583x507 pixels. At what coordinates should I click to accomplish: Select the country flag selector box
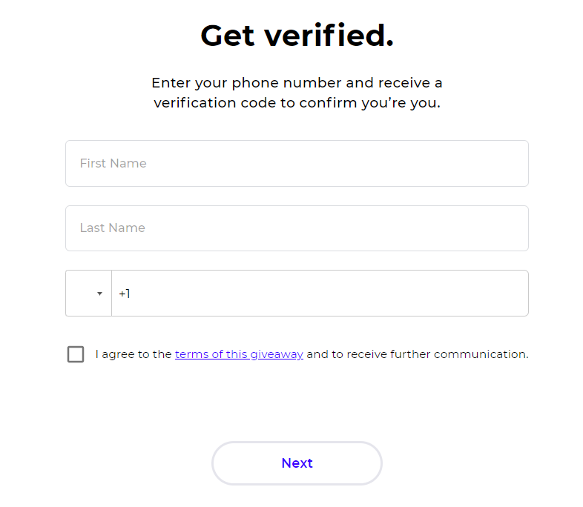[88, 294]
